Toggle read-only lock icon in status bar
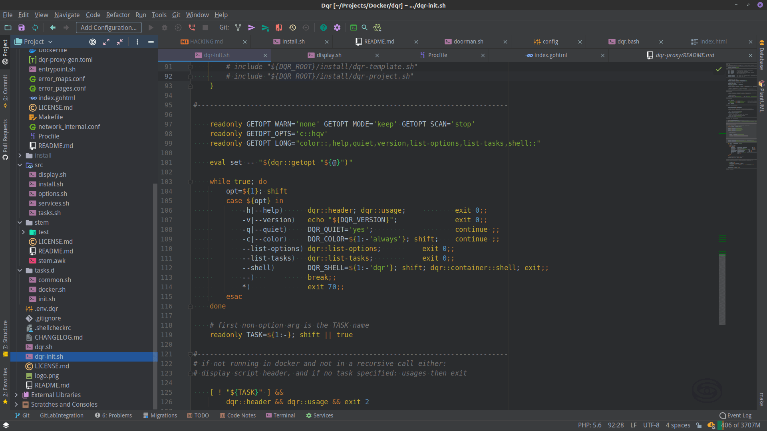767x431 pixels. (699, 425)
